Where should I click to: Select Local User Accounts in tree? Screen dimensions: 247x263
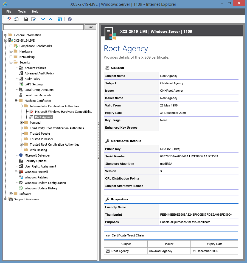click(x=38, y=95)
